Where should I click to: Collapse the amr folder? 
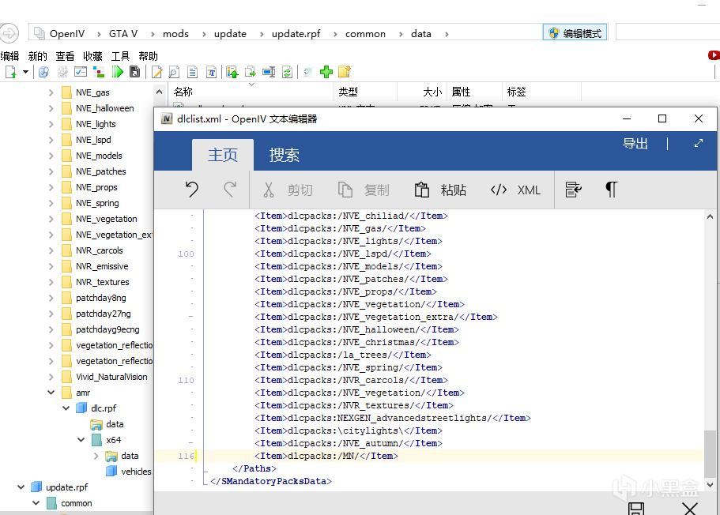[51, 393]
